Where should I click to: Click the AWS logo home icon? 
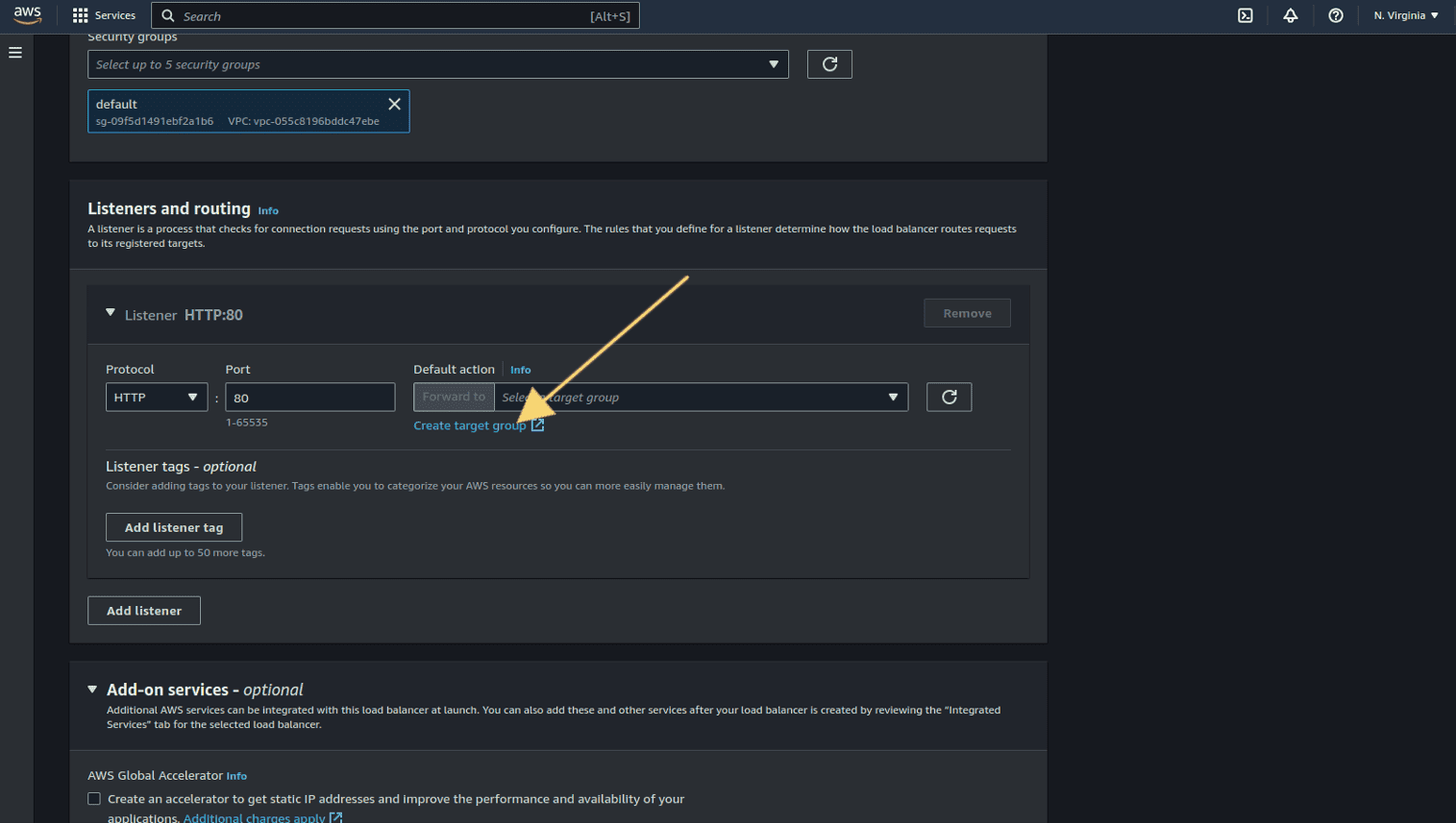[x=27, y=15]
